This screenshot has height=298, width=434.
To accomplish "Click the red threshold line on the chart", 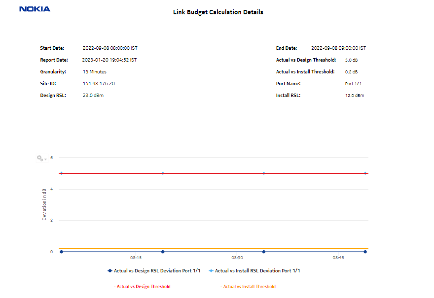I will 212,173.
